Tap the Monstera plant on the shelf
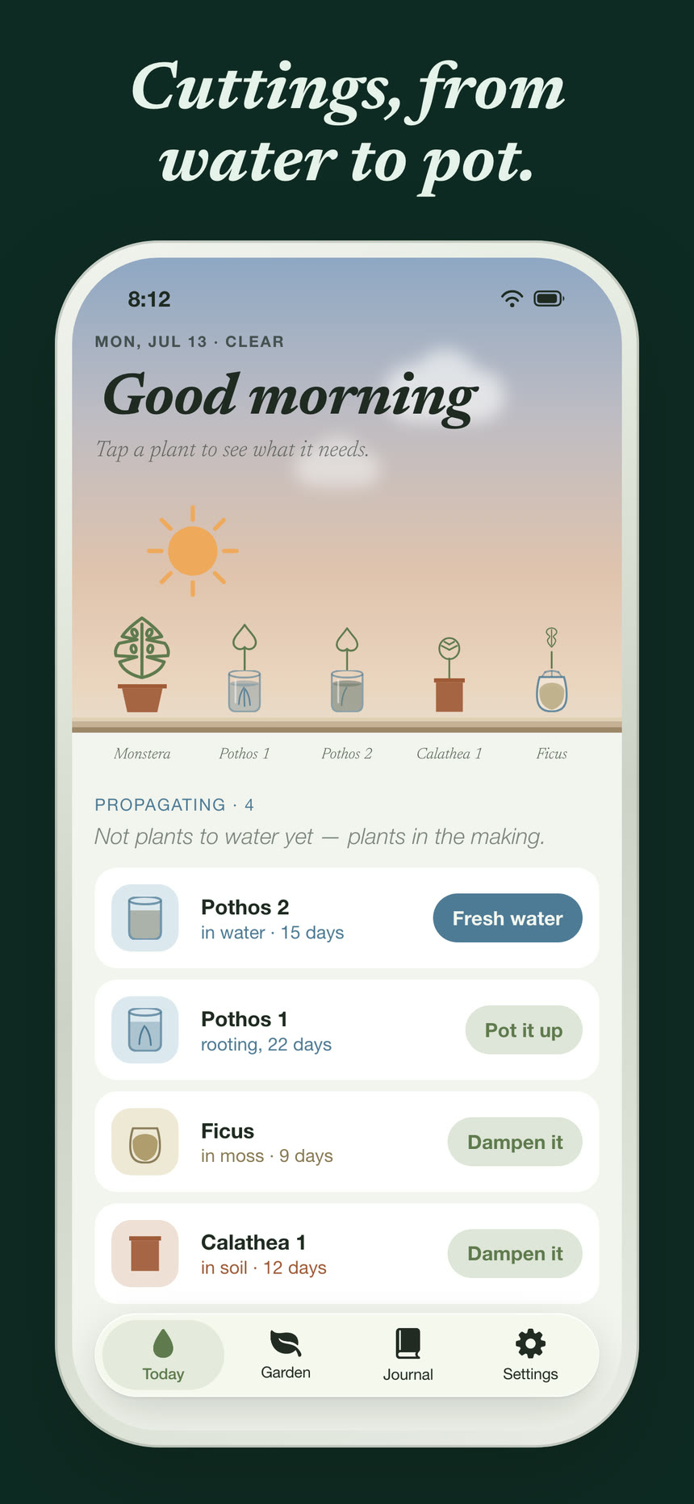694x1504 pixels. pos(142,665)
